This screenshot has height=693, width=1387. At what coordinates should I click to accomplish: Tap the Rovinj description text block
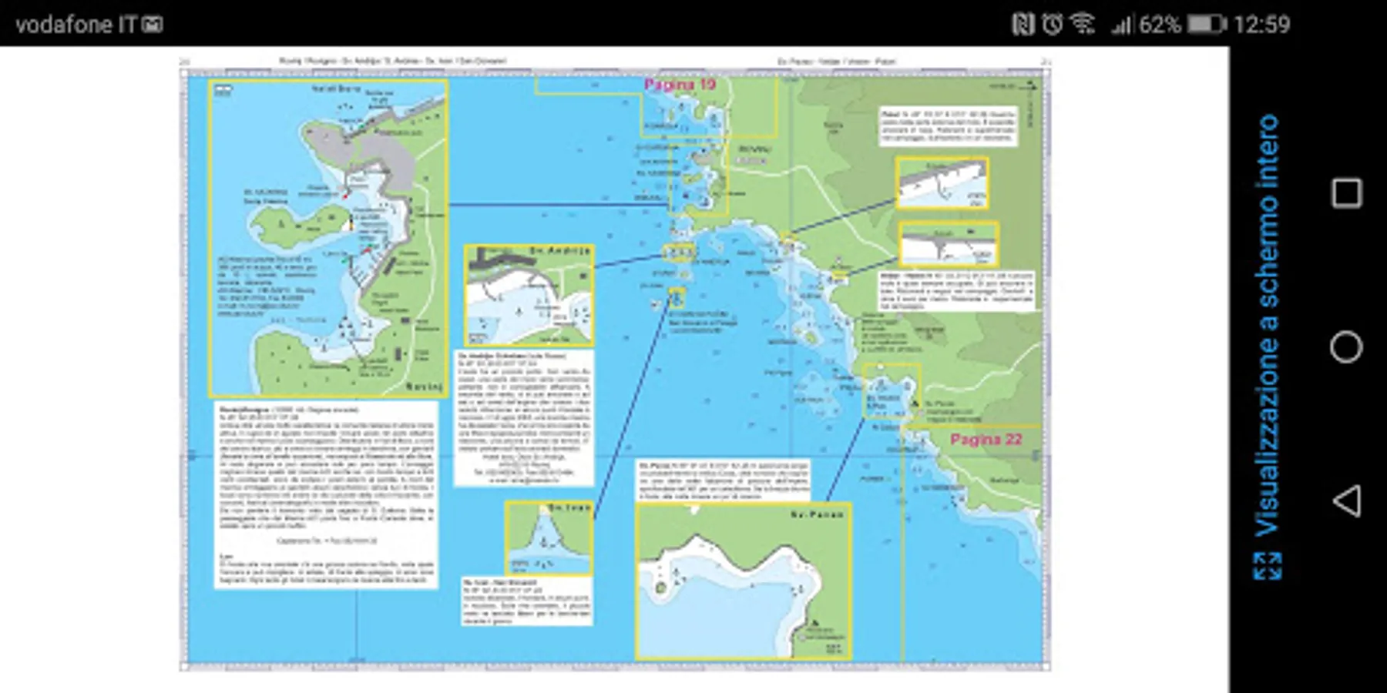326,495
